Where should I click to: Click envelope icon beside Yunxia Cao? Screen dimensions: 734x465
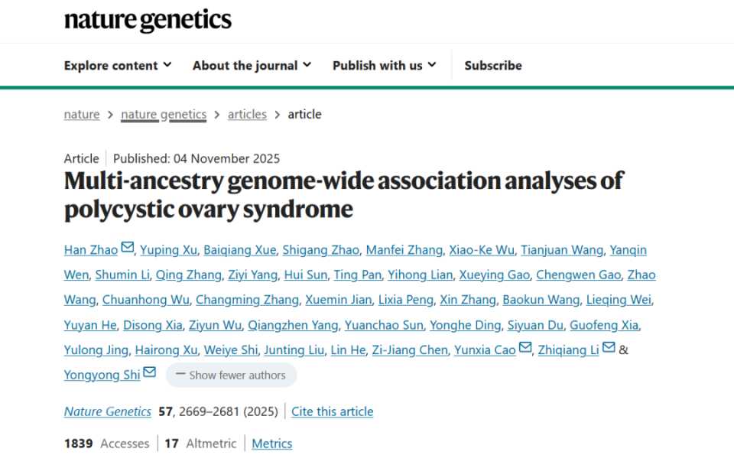525,348
